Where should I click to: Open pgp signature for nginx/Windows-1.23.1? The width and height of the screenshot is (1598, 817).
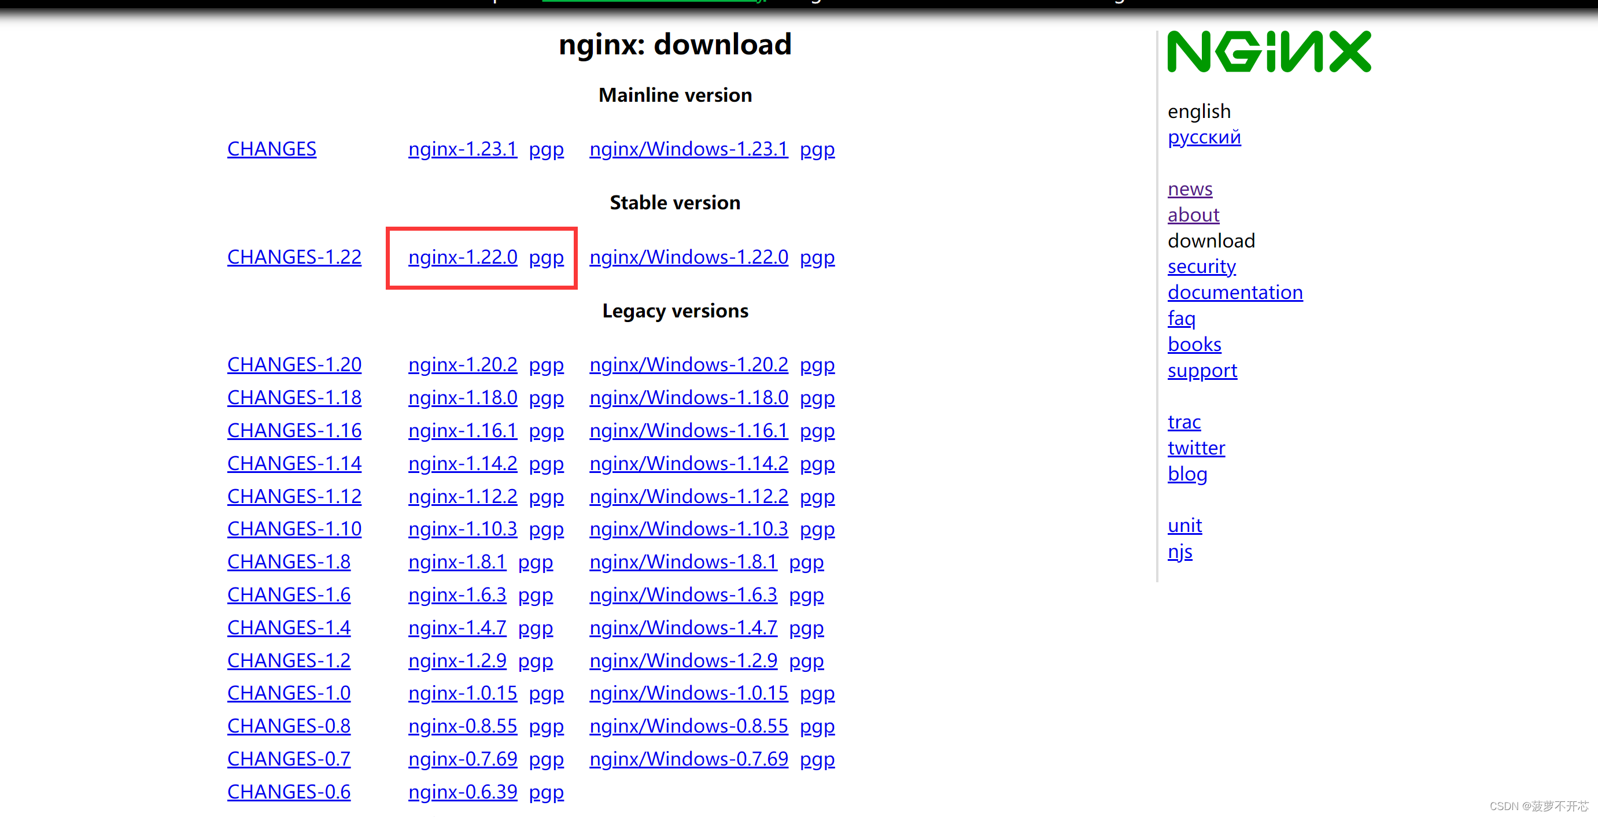(817, 150)
